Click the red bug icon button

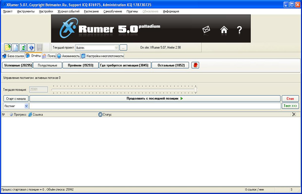pyautogui.click(x=195, y=65)
